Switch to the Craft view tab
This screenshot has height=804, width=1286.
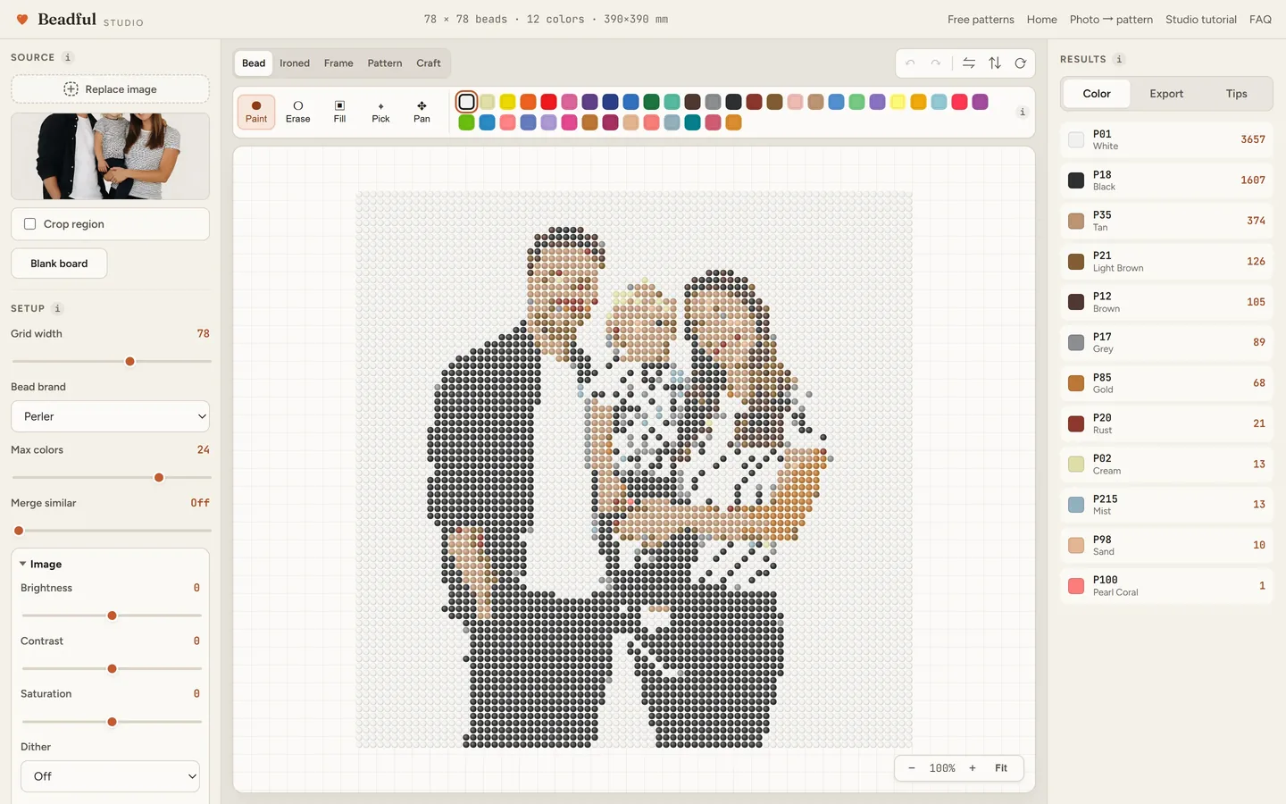(x=429, y=63)
